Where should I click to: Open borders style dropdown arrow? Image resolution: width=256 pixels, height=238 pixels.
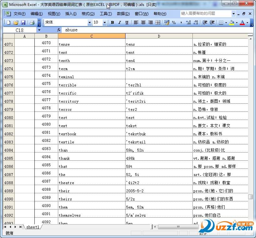click(226, 23)
